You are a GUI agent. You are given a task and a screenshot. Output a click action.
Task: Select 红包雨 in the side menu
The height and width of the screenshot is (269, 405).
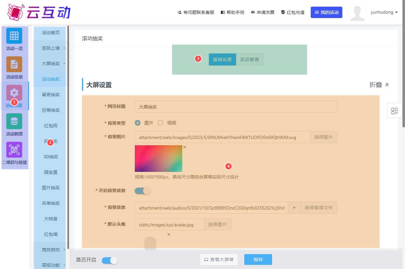pos(51,126)
